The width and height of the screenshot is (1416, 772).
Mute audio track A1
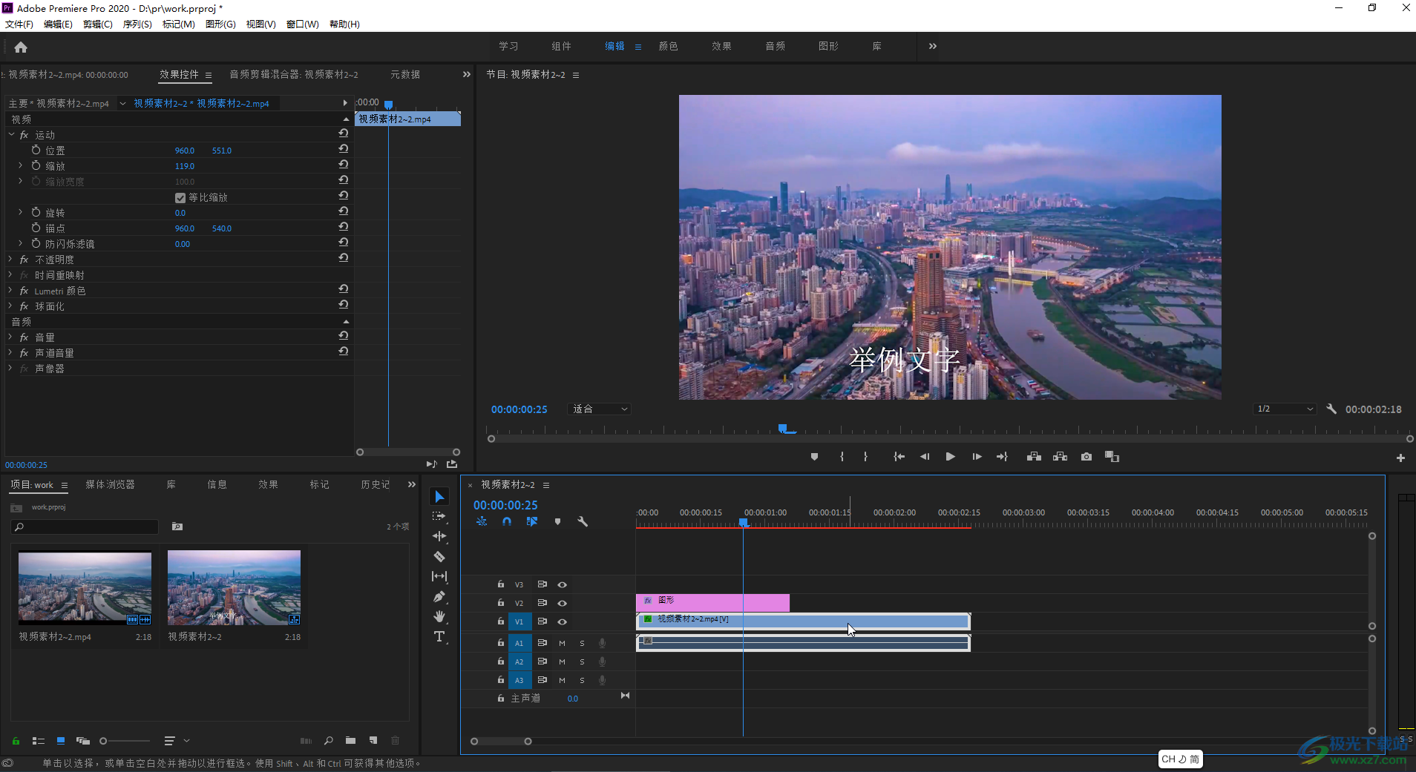562,643
